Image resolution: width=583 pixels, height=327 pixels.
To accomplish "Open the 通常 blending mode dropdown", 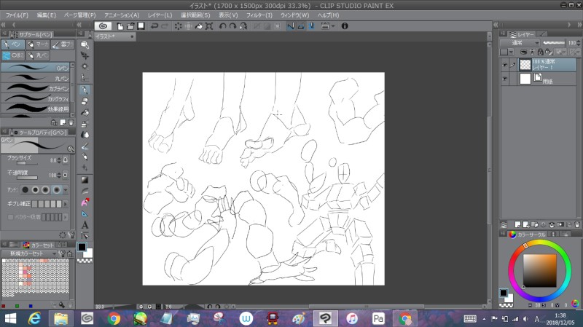I will 520,43.
